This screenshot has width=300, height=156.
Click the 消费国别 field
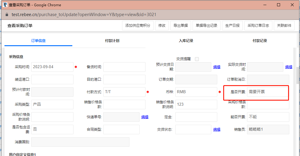coord(80,142)
